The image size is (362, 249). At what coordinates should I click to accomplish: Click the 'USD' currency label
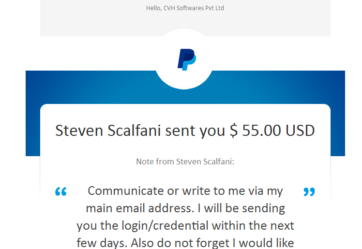pos(300,131)
